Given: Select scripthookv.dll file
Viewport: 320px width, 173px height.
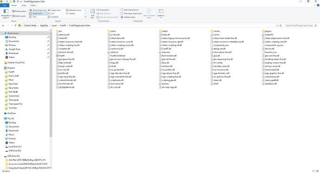Looking at the screenshot, I should coord(116,80).
